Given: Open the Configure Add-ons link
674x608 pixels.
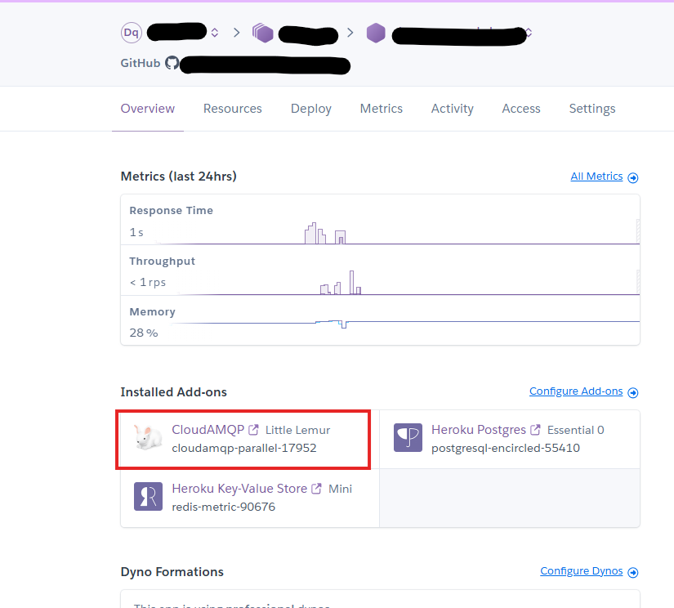Looking at the screenshot, I should (575, 391).
